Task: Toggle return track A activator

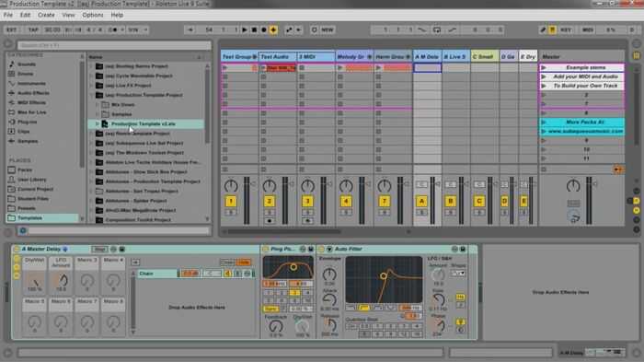Action: (x=421, y=201)
